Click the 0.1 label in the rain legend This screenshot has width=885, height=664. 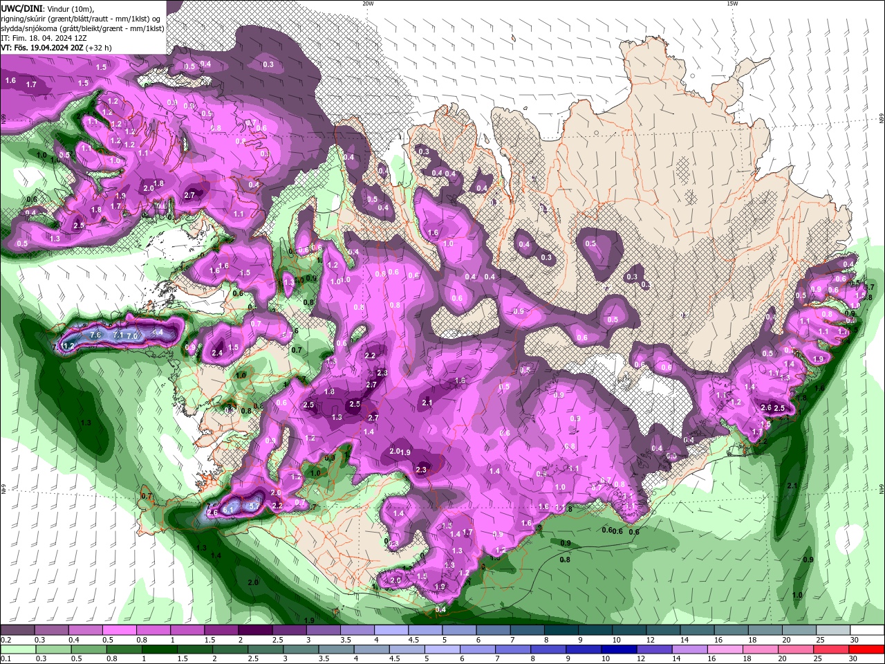tap(6, 659)
